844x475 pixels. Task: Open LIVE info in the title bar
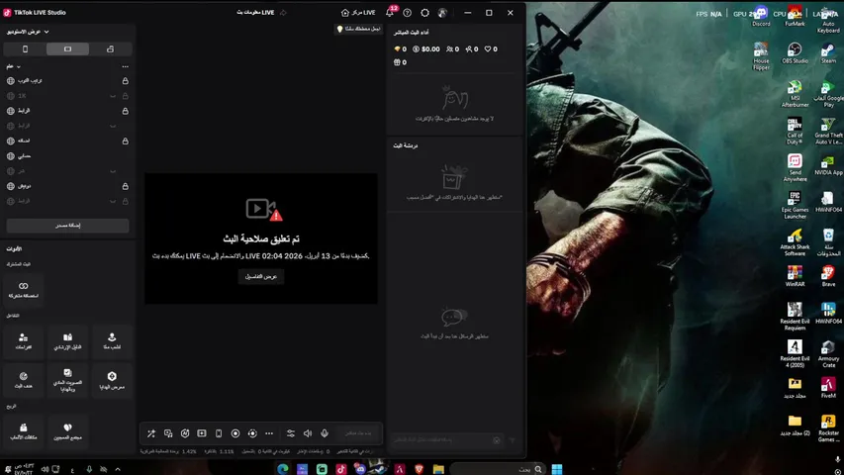click(x=256, y=13)
